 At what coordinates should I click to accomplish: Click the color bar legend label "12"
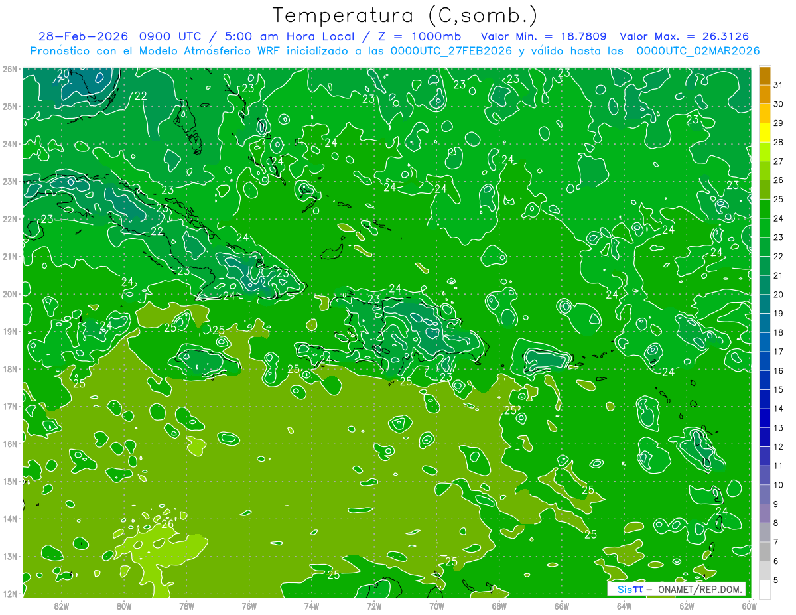click(x=779, y=446)
